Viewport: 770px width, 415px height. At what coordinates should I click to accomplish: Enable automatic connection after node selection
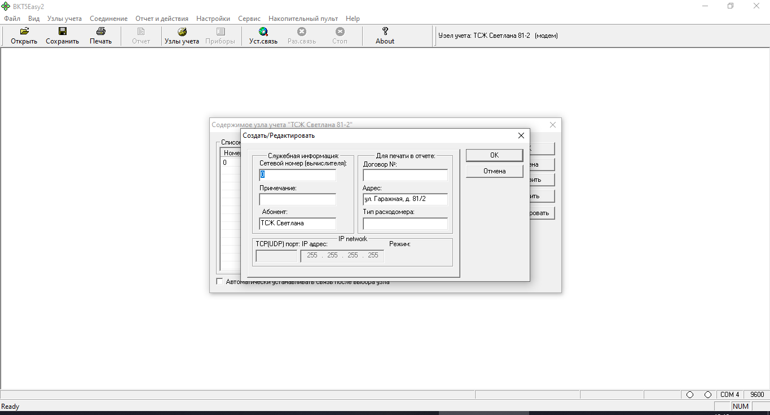tap(220, 282)
